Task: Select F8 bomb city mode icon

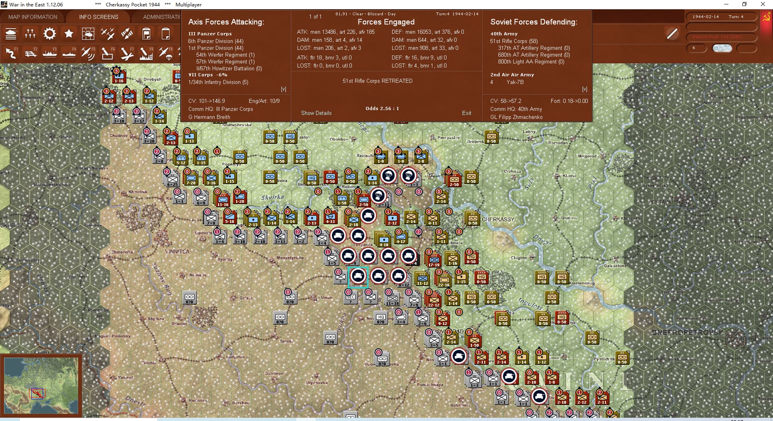Action: 146,53
